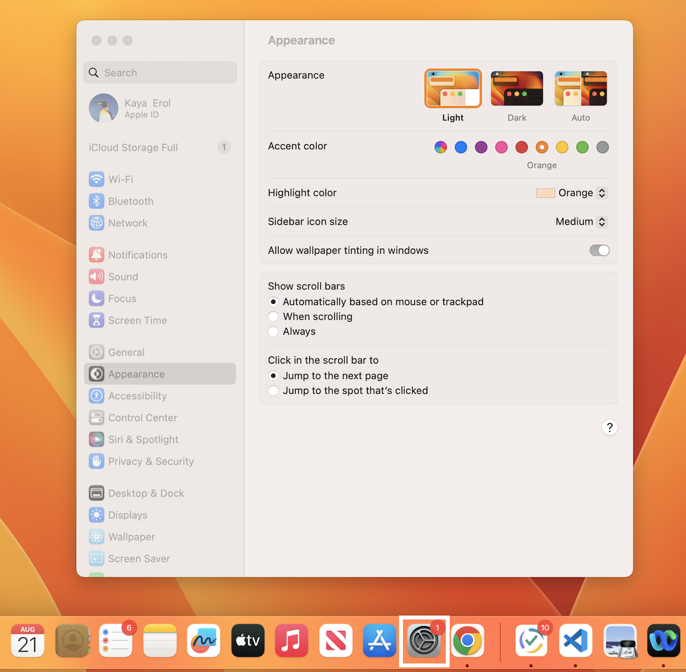Open the Accessibility sidebar icon
The height and width of the screenshot is (672, 686).
point(96,396)
